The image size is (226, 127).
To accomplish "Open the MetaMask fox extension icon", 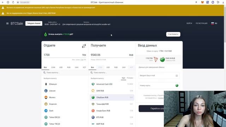I will coord(202,2).
